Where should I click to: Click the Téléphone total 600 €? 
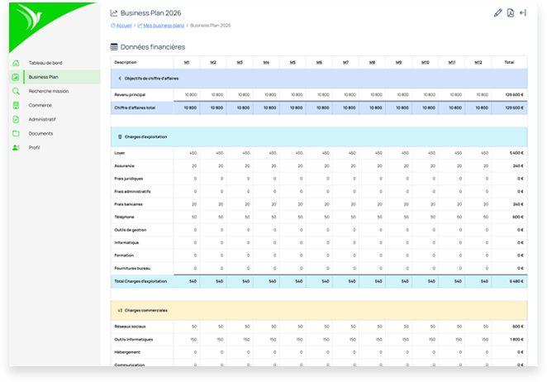(518, 217)
